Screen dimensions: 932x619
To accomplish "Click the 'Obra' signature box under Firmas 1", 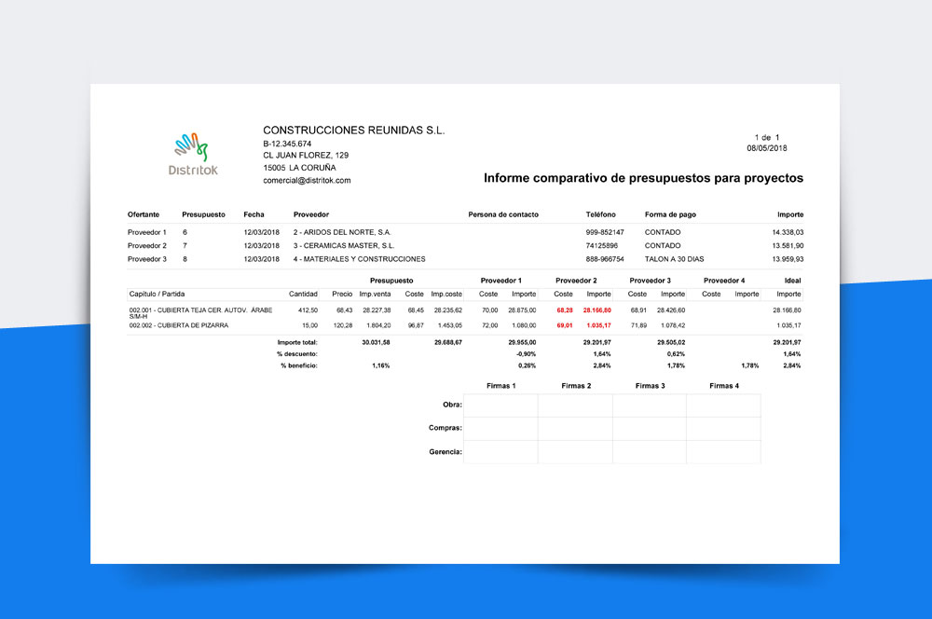I will [500, 406].
